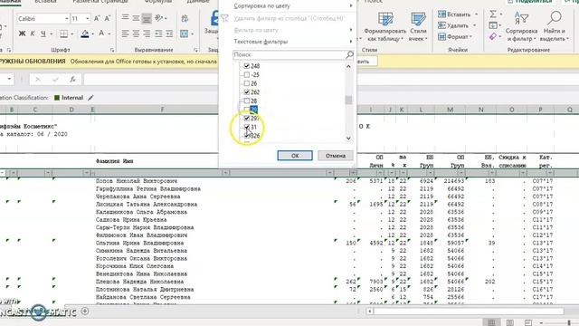Uncheck the 262 filter value
The width and height of the screenshot is (579, 326).
[247, 92]
